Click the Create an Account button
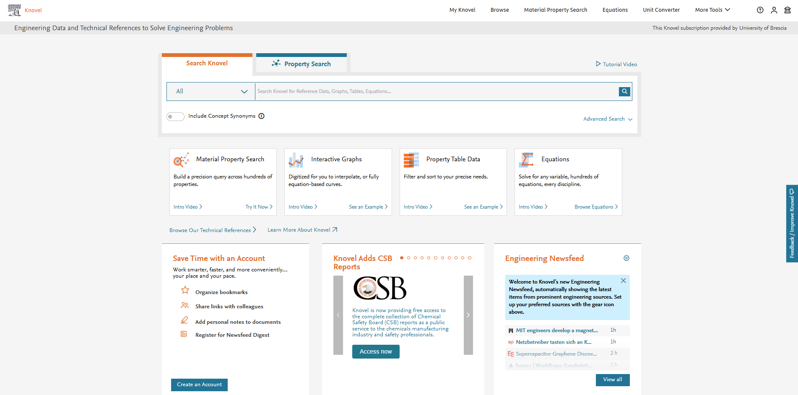Viewport: 798px width, 395px height. (199, 385)
